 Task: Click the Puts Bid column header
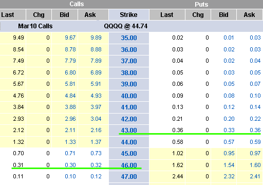click(x=223, y=15)
